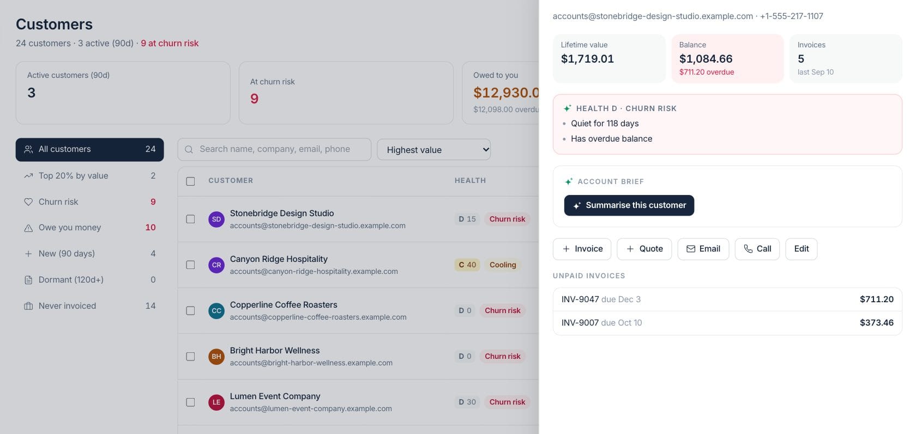Select the Owe you money filter
Viewport: 916px width, 434px height.
pyautogui.click(x=89, y=228)
